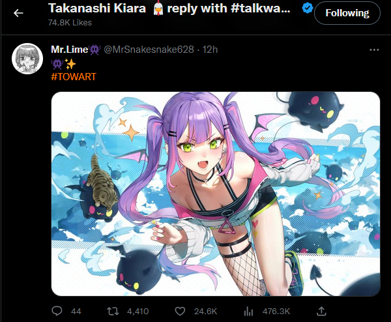Visit the @MrSnakesnake628 handle
391x322 pixels.
pos(149,50)
